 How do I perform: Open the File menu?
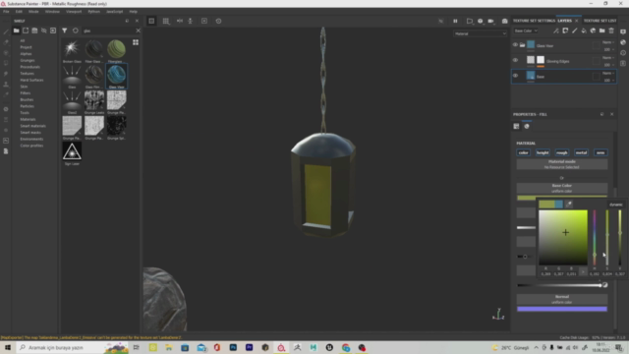6,12
